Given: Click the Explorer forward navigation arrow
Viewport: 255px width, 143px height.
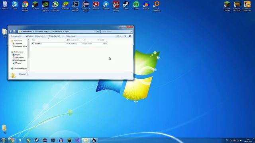Looking at the screenshot, I should (x=14, y=31).
